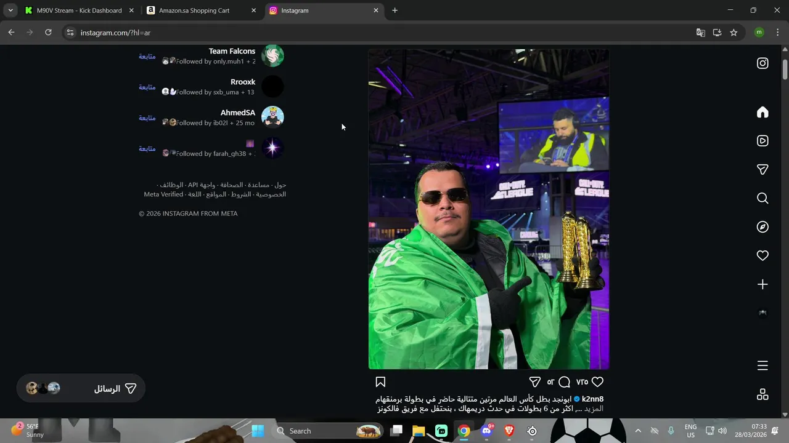The image size is (789, 443).
Task: Like the k2nn8 post with heart icon
Action: [597, 382]
